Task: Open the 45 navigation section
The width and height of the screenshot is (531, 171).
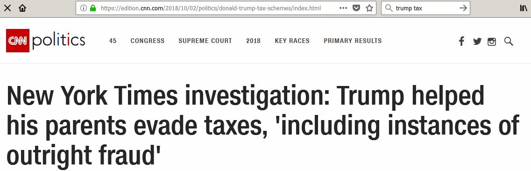Action: tap(113, 41)
